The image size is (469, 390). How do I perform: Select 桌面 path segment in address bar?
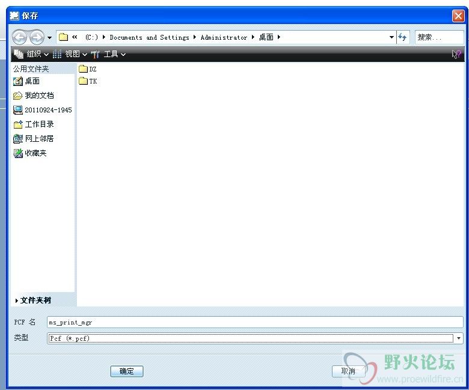pyautogui.click(x=266, y=37)
